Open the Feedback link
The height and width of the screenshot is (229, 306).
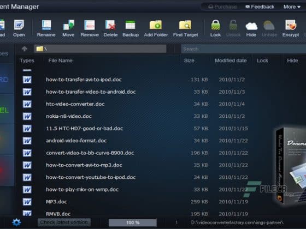click(260, 7)
